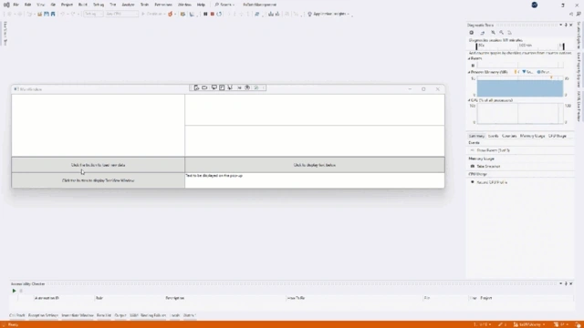The height and width of the screenshot is (328, 584).
Task: Click Go to Live Visual Tree icon
Action: [196, 87]
